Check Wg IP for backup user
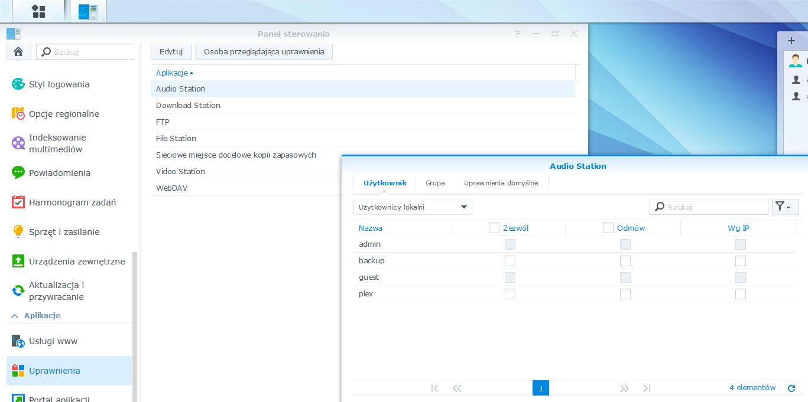The height and width of the screenshot is (402, 808). click(x=741, y=261)
